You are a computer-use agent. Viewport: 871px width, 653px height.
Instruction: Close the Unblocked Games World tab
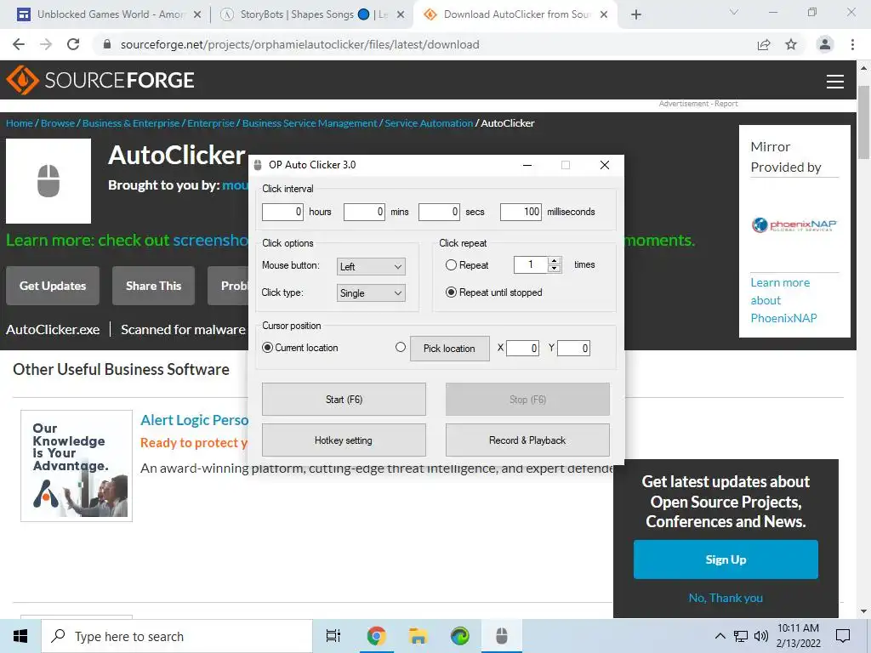click(197, 14)
